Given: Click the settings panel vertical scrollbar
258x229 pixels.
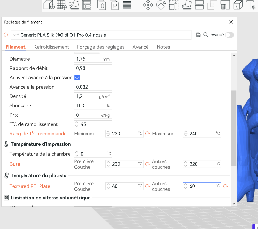Looking at the screenshot, I should click(234, 128).
